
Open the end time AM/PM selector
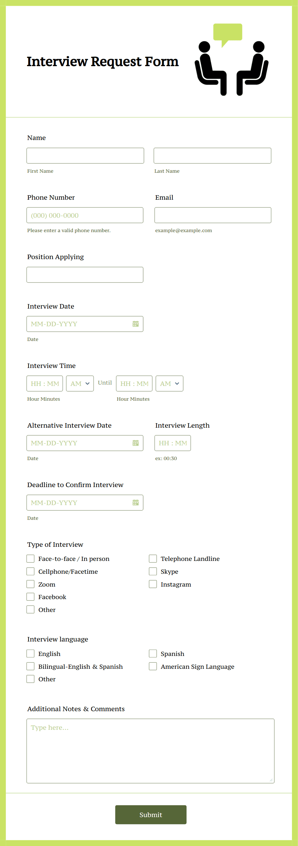tap(169, 383)
